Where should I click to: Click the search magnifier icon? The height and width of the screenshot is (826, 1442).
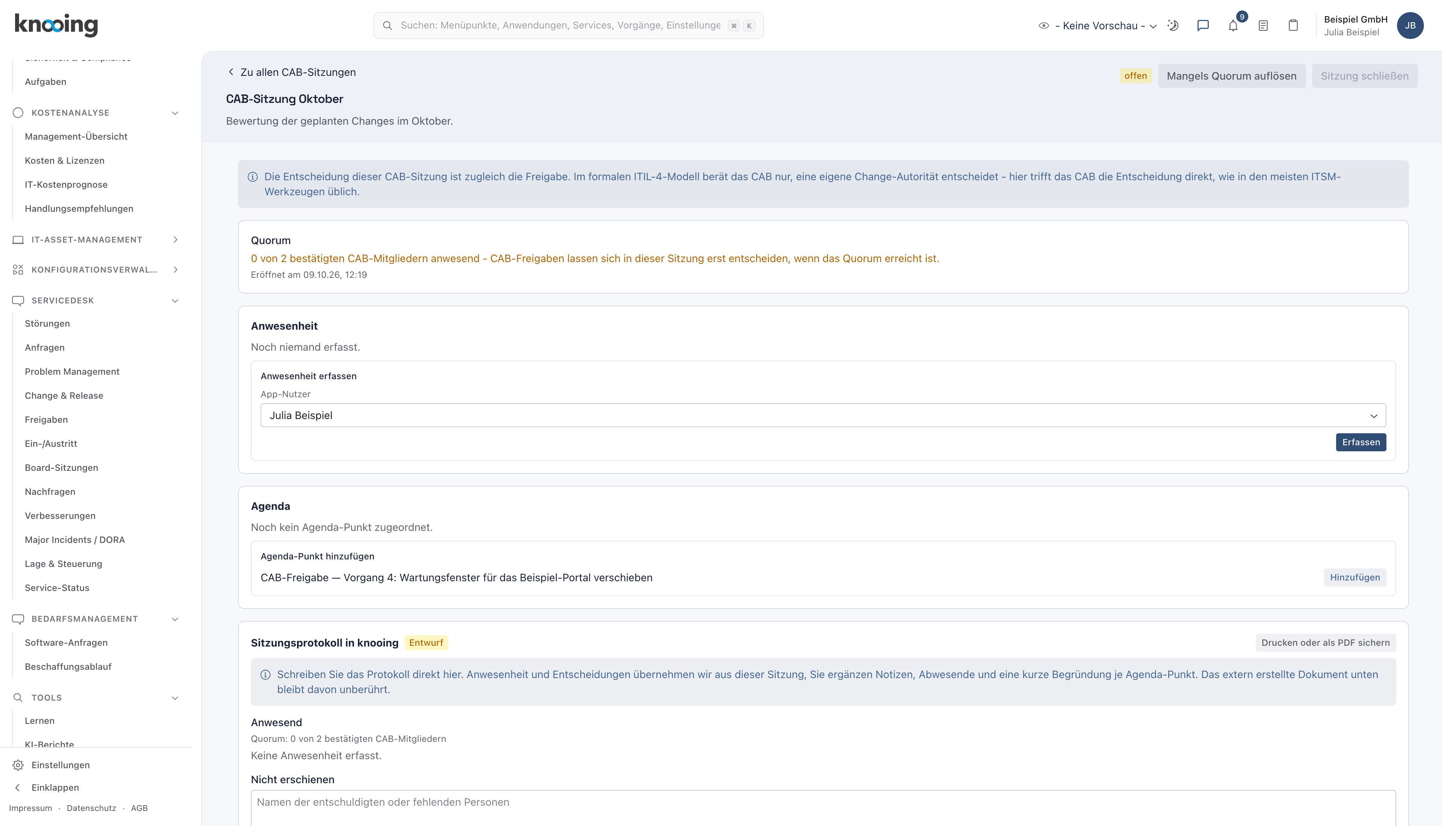pos(388,26)
